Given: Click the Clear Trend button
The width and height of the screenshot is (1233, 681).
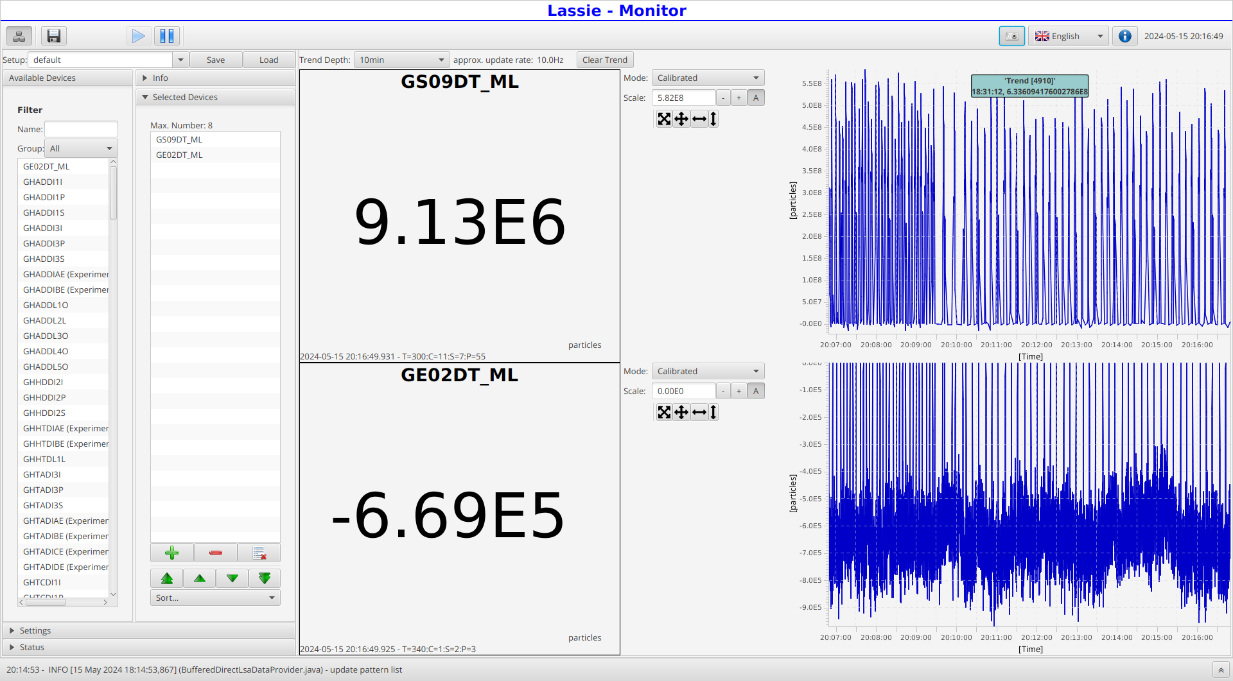Looking at the screenshot, I should (605, 60).
